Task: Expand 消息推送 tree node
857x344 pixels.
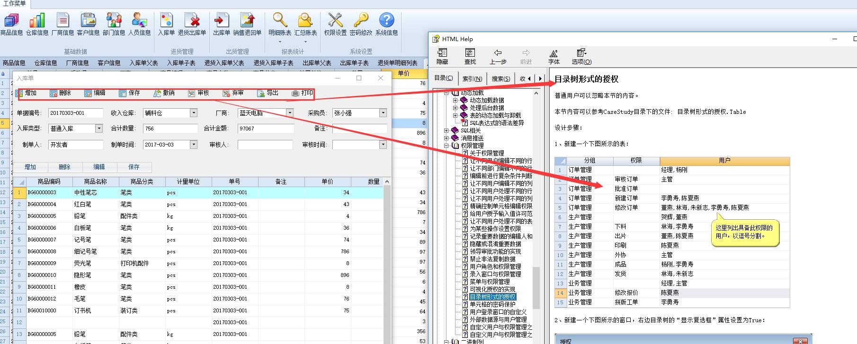Action: [446, 138]
